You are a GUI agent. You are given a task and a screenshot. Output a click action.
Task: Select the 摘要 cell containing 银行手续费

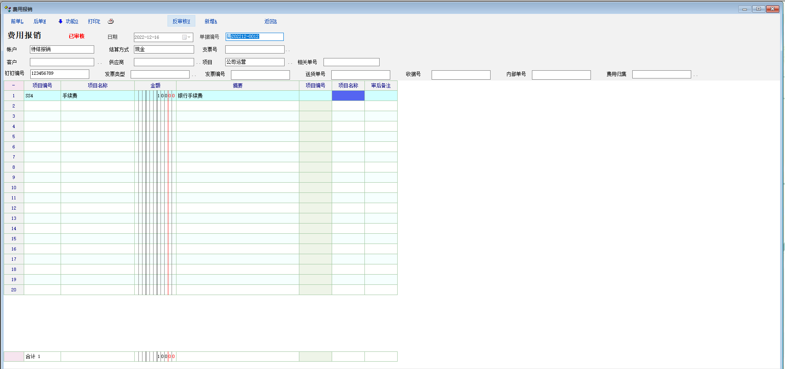pyautogui.click(x=238, y=96)
